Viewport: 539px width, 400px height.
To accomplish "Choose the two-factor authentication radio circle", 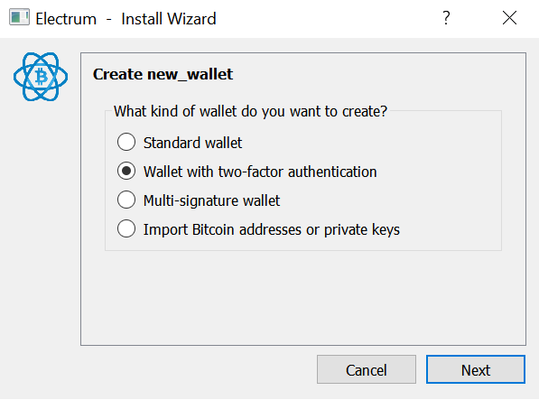I will coord(126,171).
